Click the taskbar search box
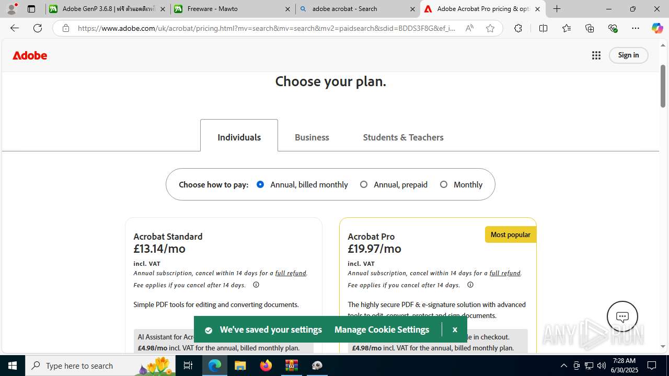The image size is (669, 376). 100,366
